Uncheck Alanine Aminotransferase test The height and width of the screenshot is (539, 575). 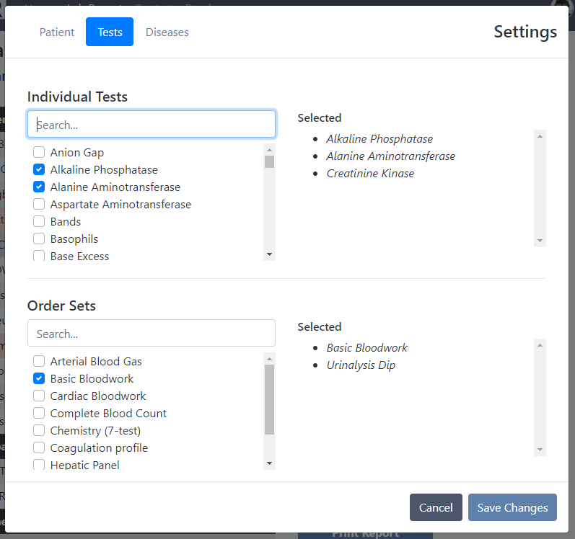click(x=39, y=187)
